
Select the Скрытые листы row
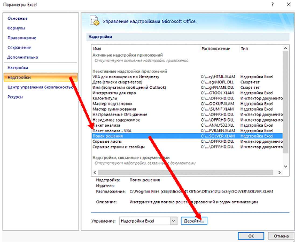[187, 141]
